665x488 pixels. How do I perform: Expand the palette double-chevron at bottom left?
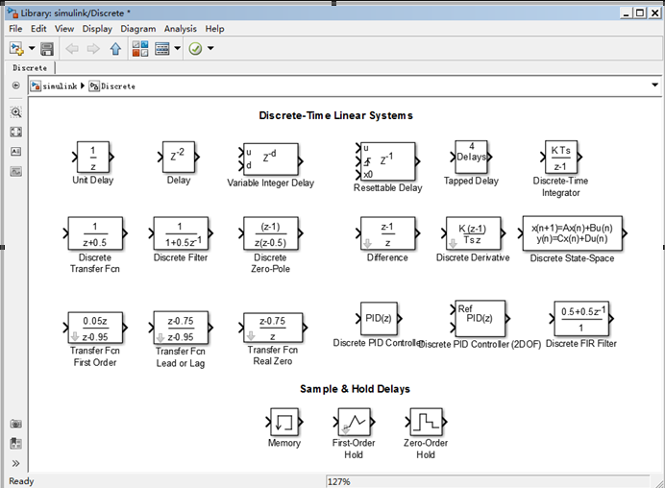[x=15, y=462]
